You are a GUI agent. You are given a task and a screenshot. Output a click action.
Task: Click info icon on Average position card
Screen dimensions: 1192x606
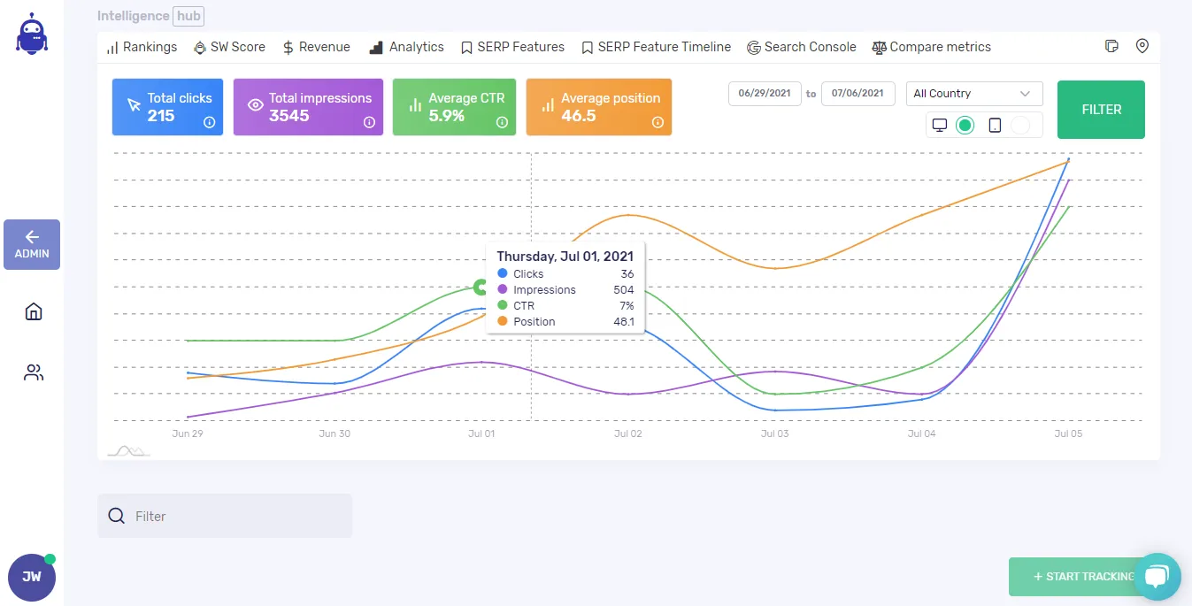point(658,123)
